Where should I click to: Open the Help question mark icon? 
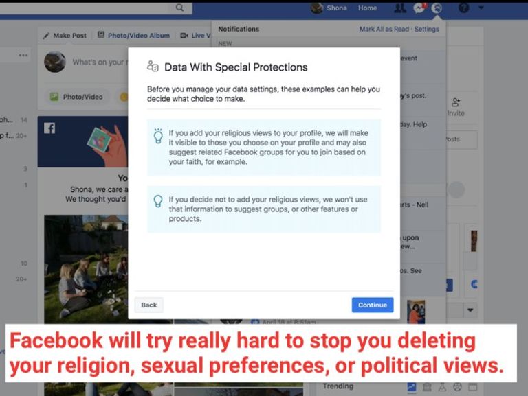[x=463, y=8]
